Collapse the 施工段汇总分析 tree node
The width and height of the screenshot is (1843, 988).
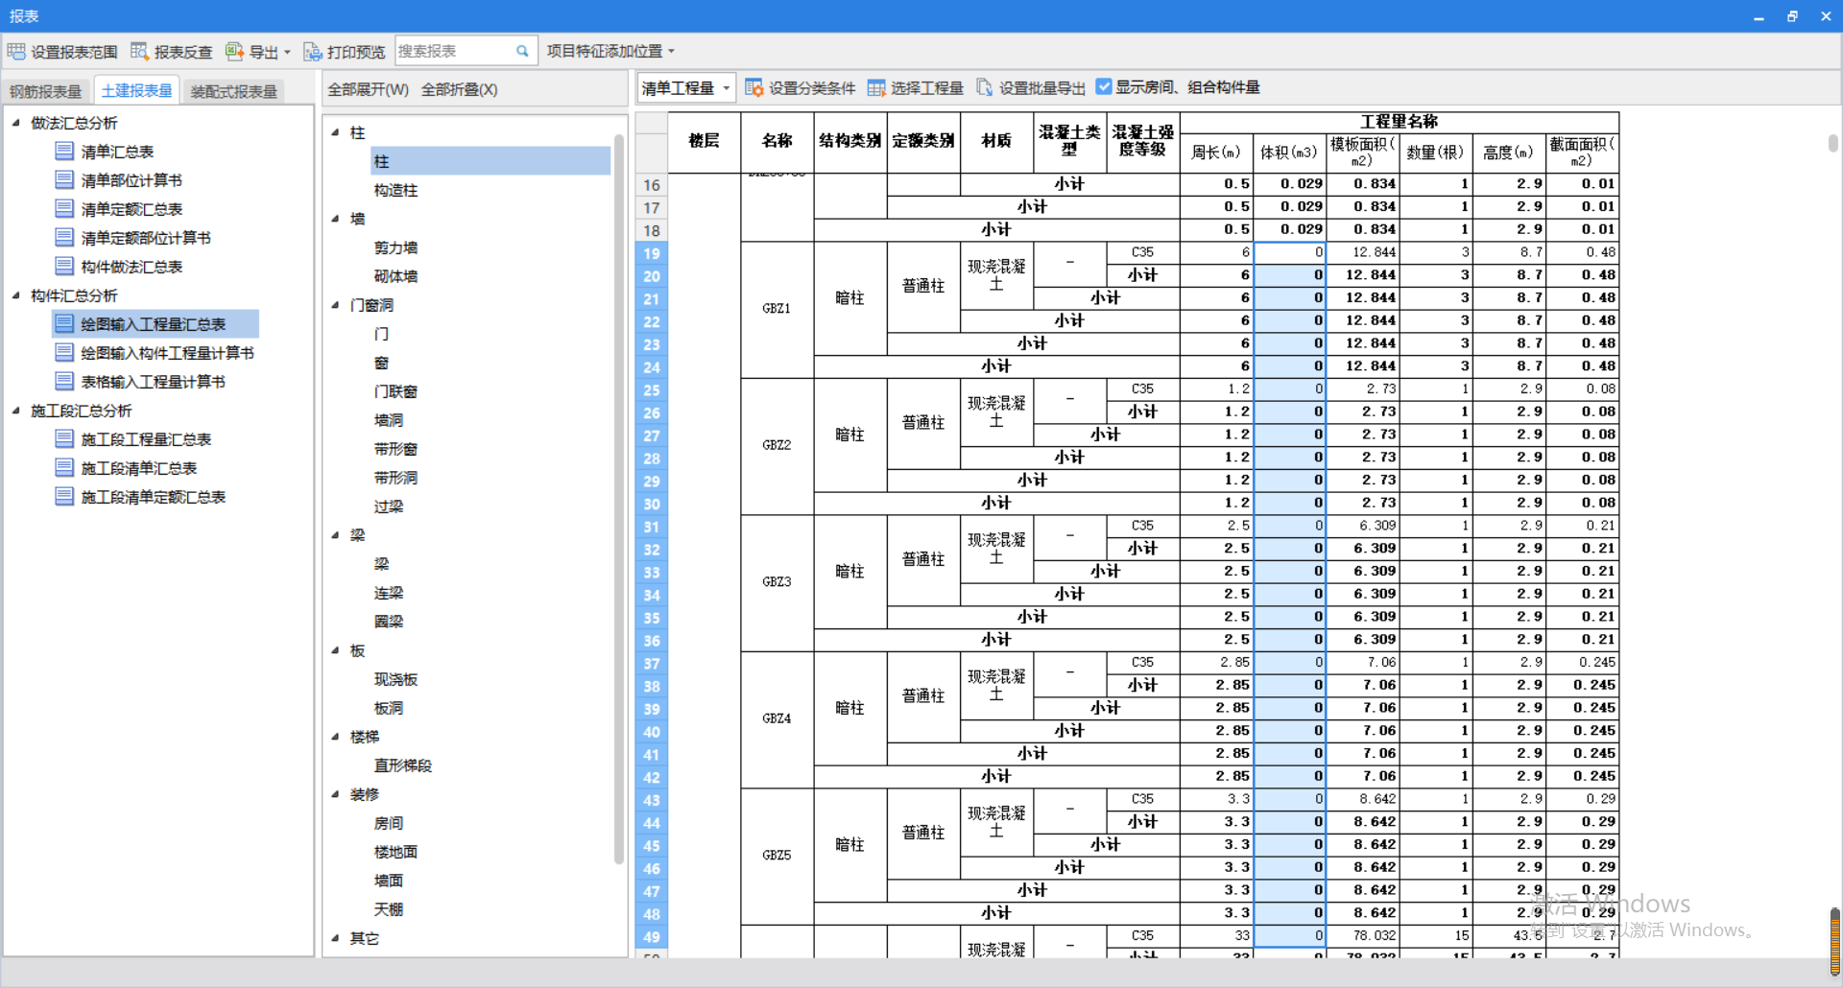tap(16, 410)
